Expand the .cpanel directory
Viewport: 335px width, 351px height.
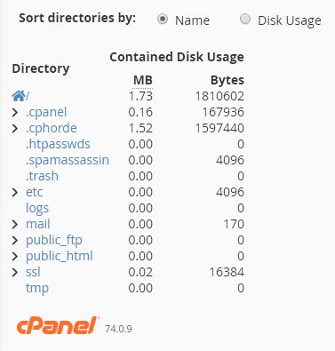point(15,112)
